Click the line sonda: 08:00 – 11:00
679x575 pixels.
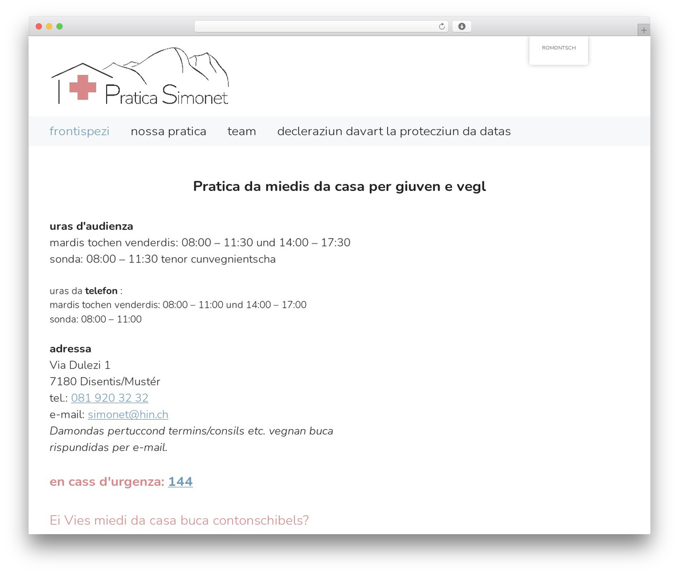pyautogui.click(x=95, y=319)
